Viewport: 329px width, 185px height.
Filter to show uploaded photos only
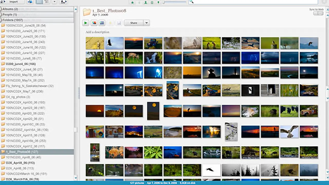(139, 3)
